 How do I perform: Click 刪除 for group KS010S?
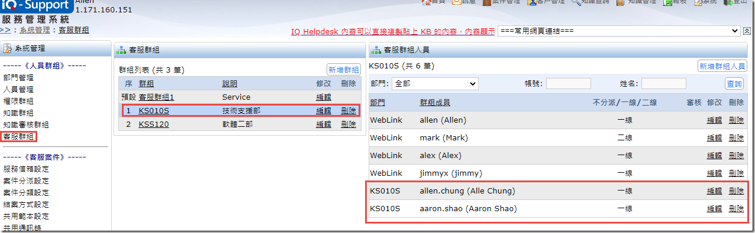pyautogui.click(x=349, y=110)
